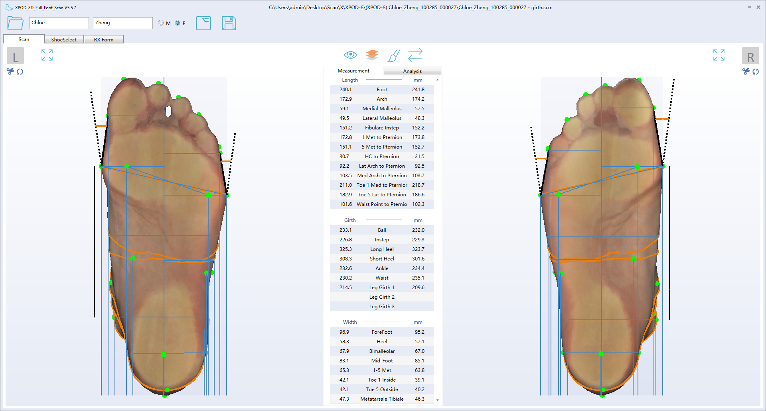
Task: Click the first name field containing Chloe
Action: 59,23
